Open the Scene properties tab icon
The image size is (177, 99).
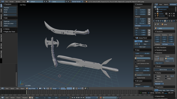tap(161, 21)
